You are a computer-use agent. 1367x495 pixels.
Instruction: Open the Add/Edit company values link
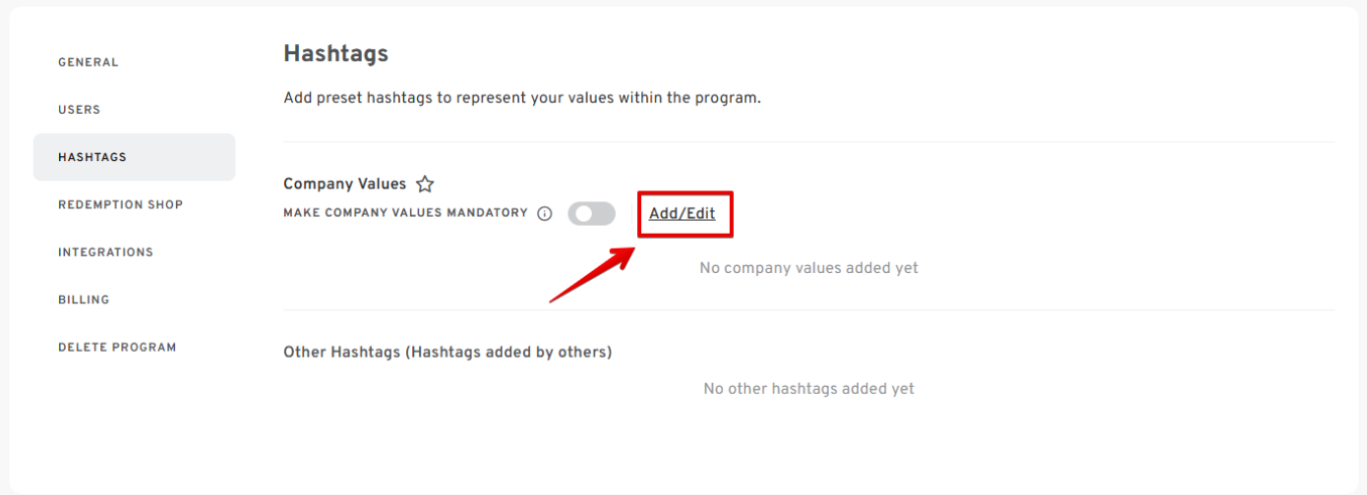pos(683,214)
